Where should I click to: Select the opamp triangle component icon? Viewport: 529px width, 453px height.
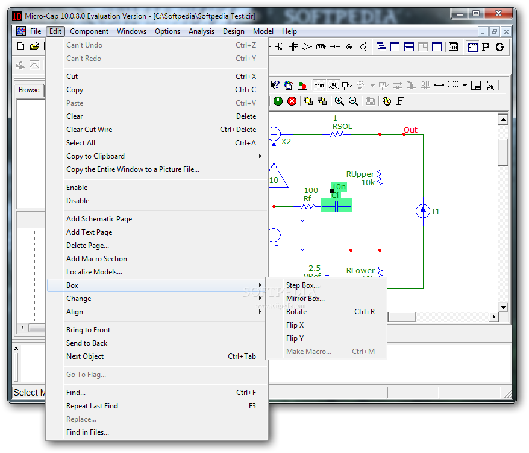pos(307,46)
